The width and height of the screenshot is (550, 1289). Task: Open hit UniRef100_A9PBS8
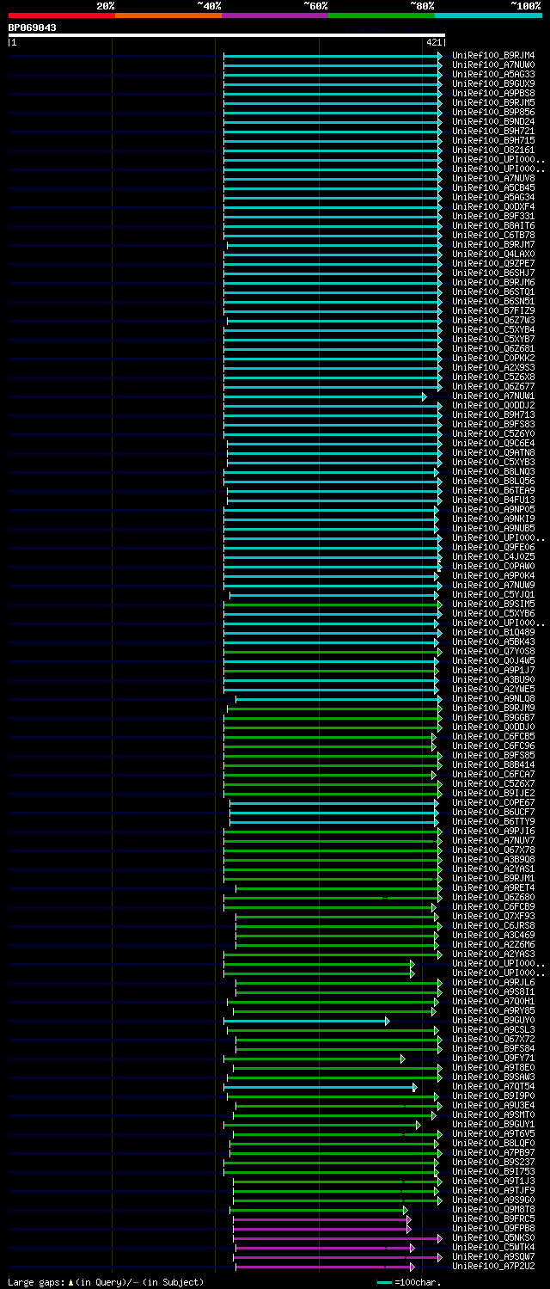pos(493,93)
